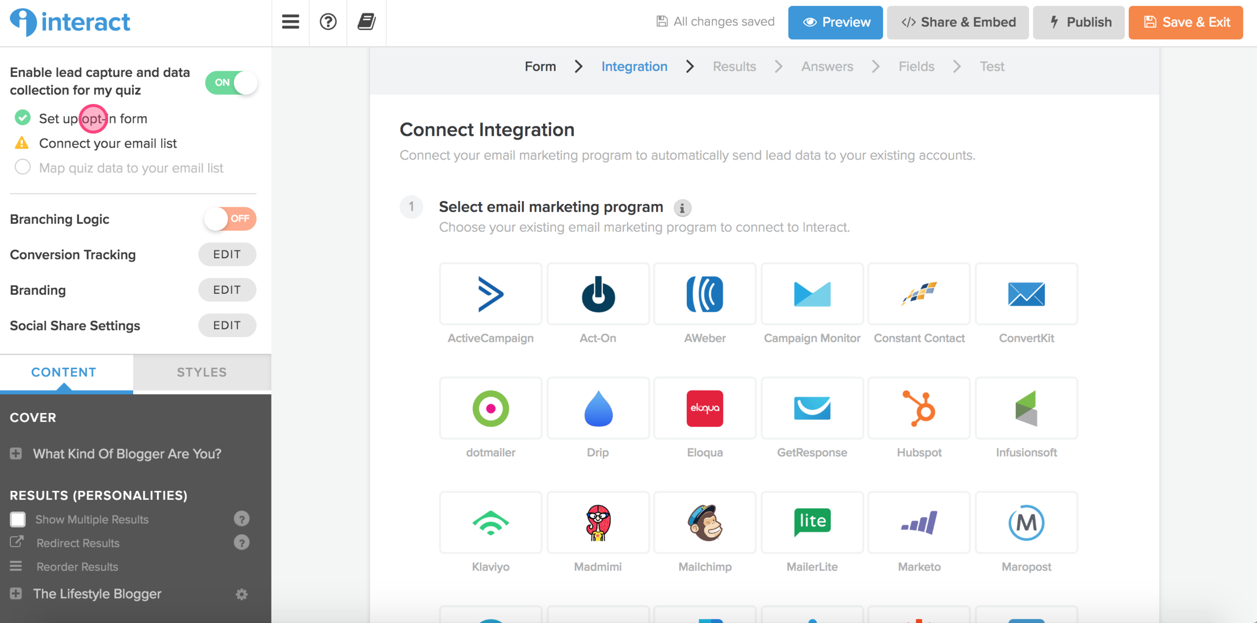
Task: Click Reorder Results list option
Action: [x=77, y=567]
